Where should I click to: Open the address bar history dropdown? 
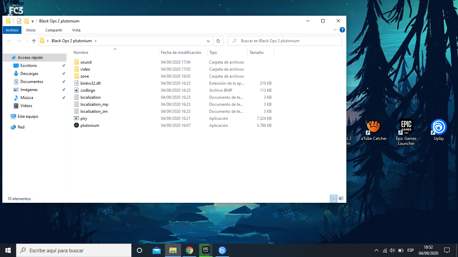[x=208, y=41]
